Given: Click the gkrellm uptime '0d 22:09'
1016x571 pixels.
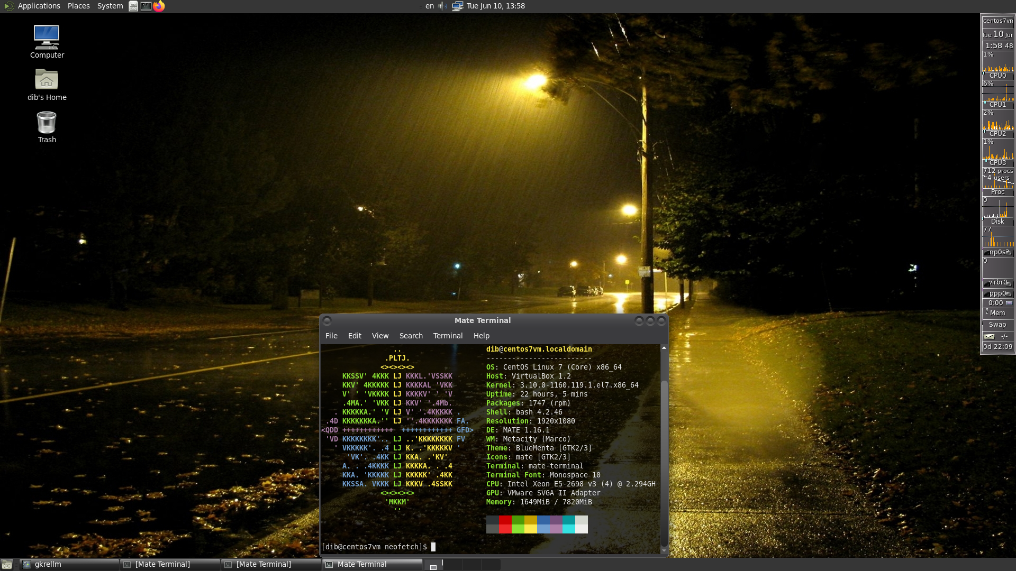Looking at the screenshot, I should [x=998, y=347].
